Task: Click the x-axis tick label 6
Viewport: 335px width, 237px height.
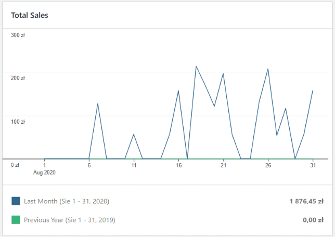Action: 89,165
